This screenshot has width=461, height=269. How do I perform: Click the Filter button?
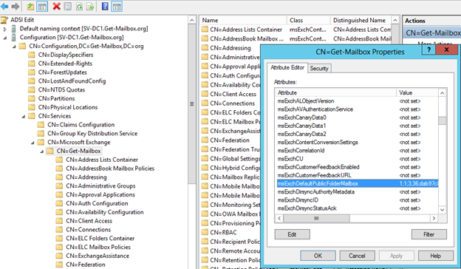point(429,234)
